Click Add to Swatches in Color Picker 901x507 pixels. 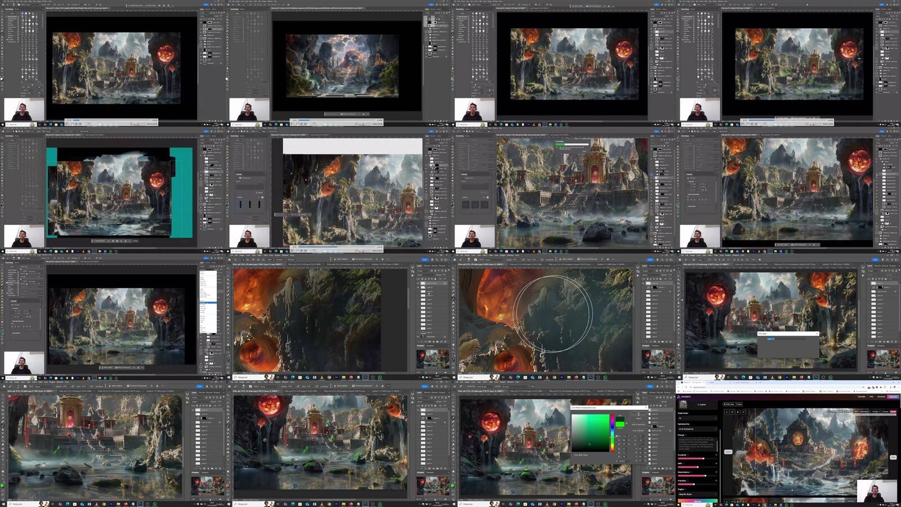639,424
